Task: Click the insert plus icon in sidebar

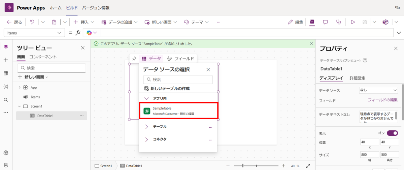Action: 6,60
